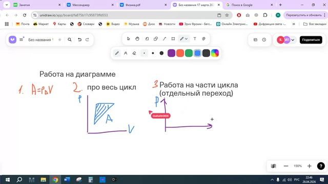This screenshot has height=184, width=328.
Task: Undo the last action
Action: click(79, 40)
